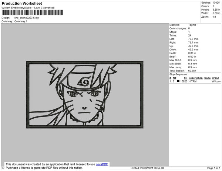Click the Colorway 1 value
The image size is (222, 171).
pos(21,21)
